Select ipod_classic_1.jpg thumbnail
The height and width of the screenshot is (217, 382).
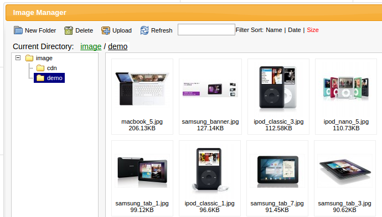point(210,170)
